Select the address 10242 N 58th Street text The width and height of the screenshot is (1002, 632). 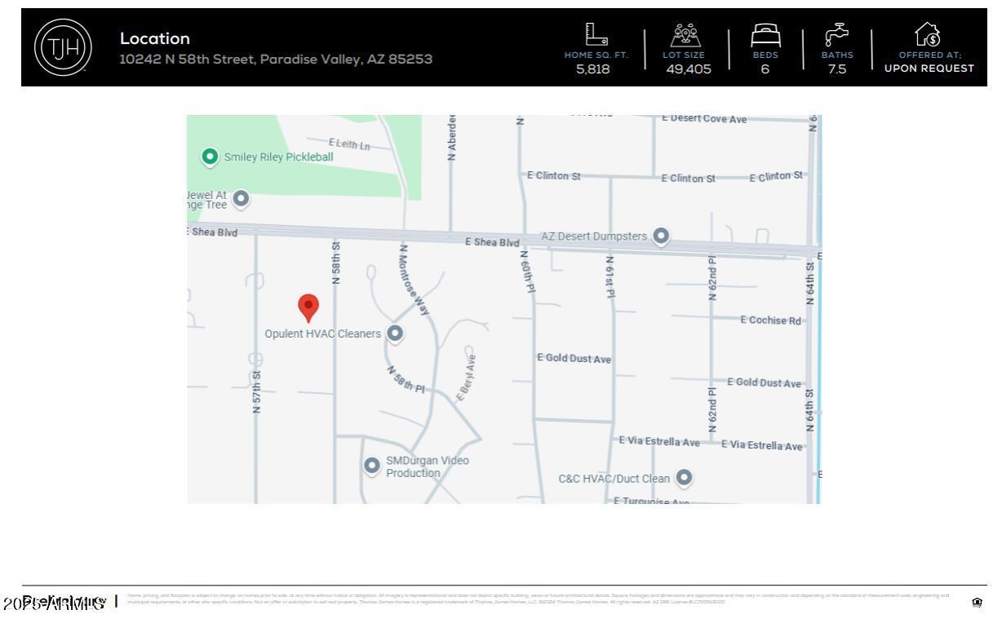[276, 60]
